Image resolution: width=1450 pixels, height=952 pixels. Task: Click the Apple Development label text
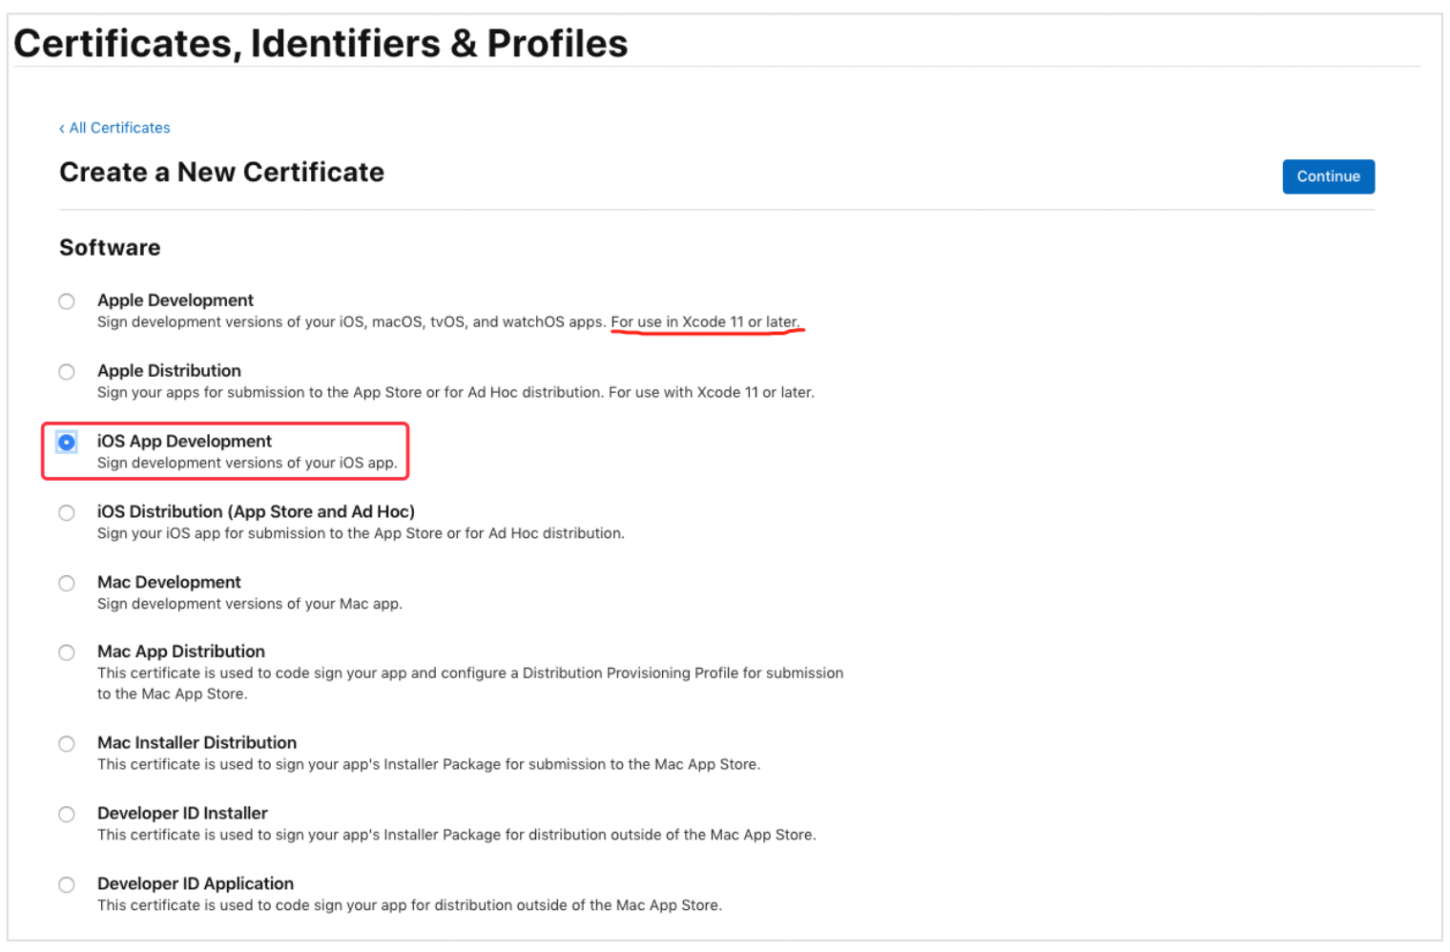click(176, 300)
